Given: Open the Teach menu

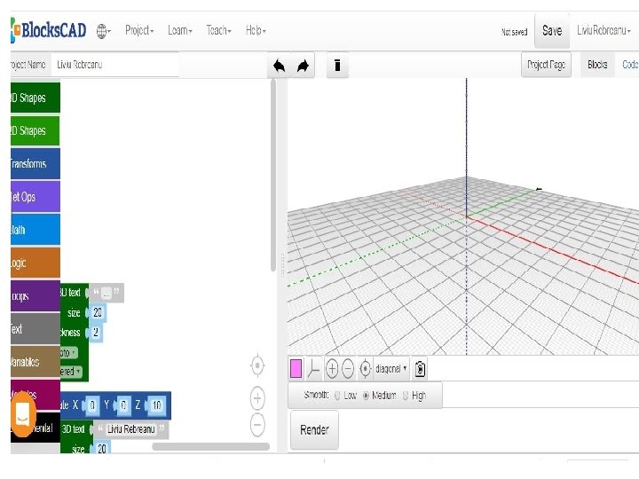Looking at the screenshot, I should point(218,30).
